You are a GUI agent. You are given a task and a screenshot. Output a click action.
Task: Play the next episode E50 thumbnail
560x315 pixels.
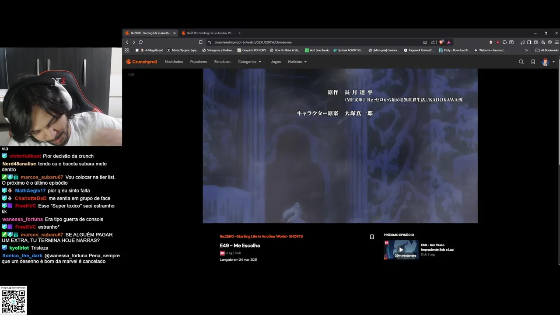coord(401,249)
